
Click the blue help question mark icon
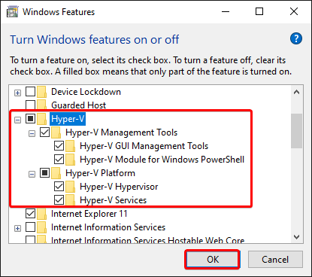[x=296, y=38]
